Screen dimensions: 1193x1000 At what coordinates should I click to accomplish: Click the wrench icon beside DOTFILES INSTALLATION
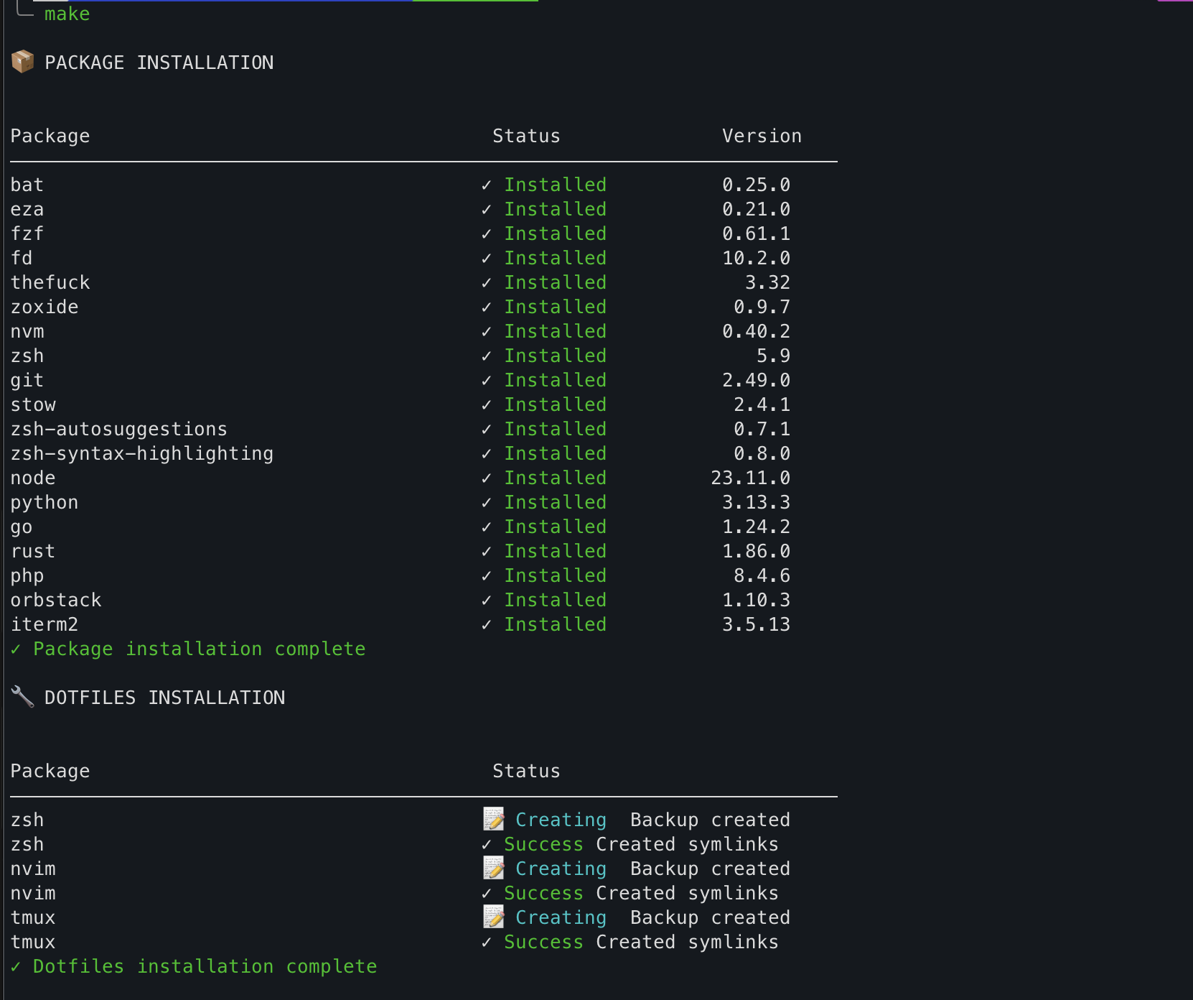[x=23, y=697]
